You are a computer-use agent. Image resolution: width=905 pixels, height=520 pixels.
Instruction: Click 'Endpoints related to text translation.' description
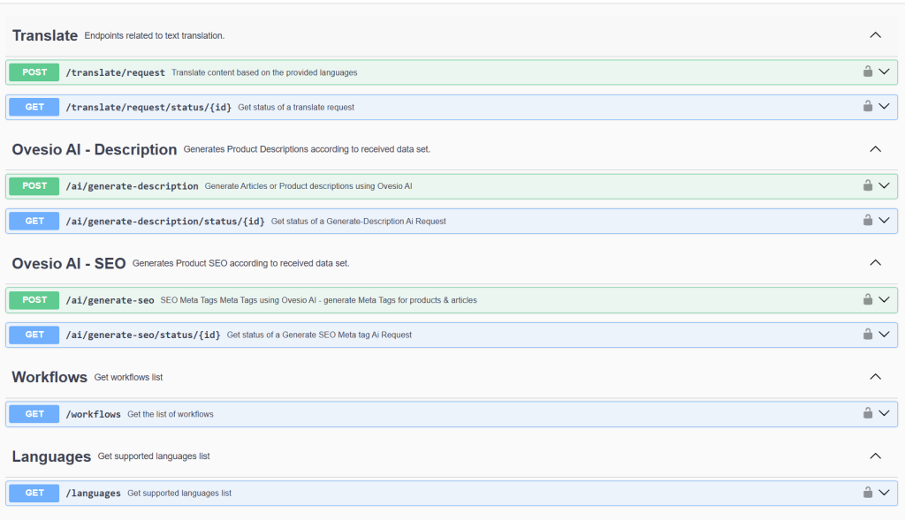154,35
